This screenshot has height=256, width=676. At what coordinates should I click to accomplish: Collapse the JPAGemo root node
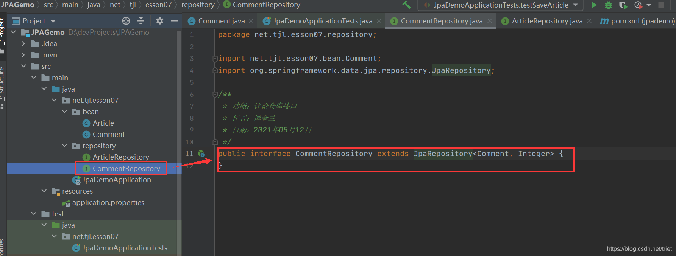pyautogui.click(x=14, y=32)
